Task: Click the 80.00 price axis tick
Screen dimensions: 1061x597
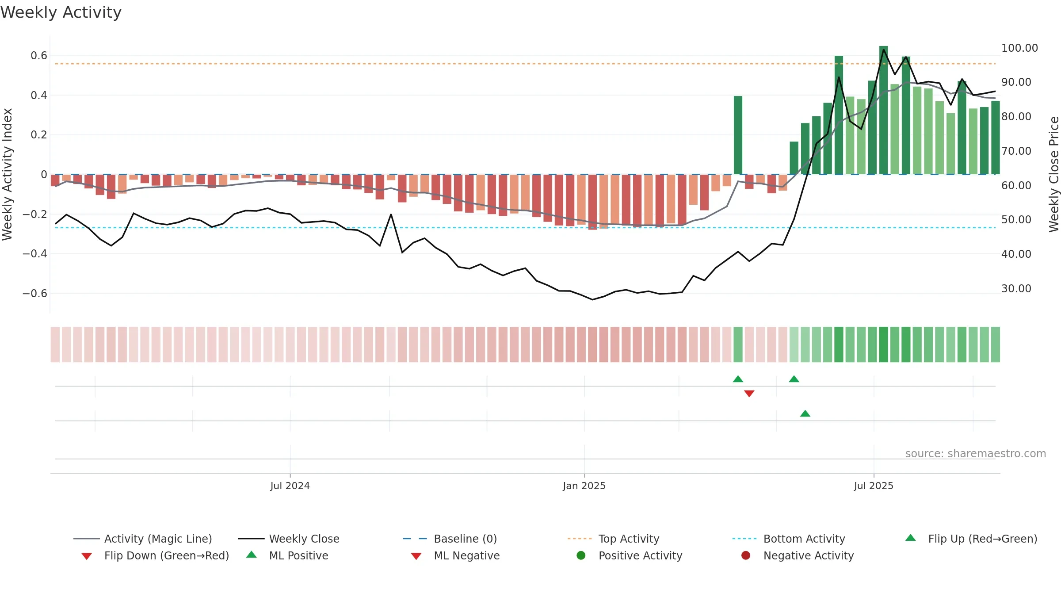Action: pyautogui.click(x=1016, y=116)
